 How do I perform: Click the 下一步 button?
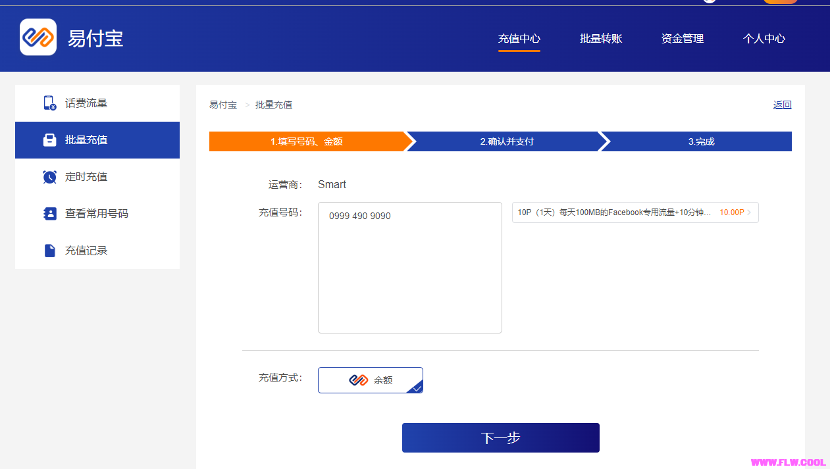pos(501,438)
